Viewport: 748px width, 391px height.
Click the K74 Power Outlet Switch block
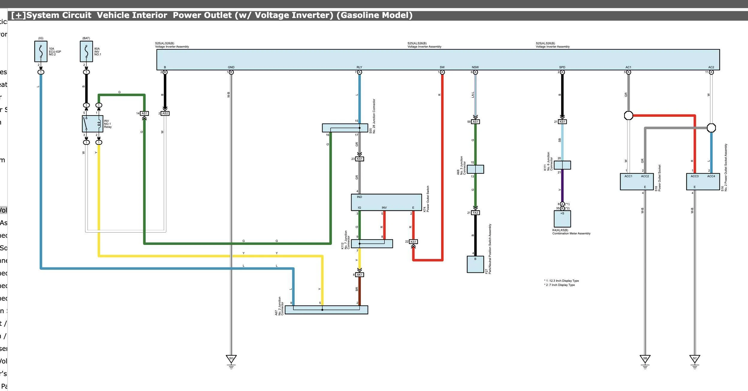click(387, 202)
